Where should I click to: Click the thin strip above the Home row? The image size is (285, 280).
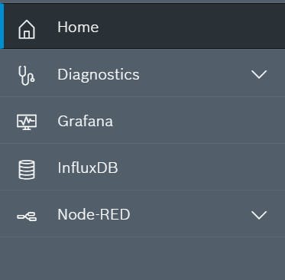[142, 2]
